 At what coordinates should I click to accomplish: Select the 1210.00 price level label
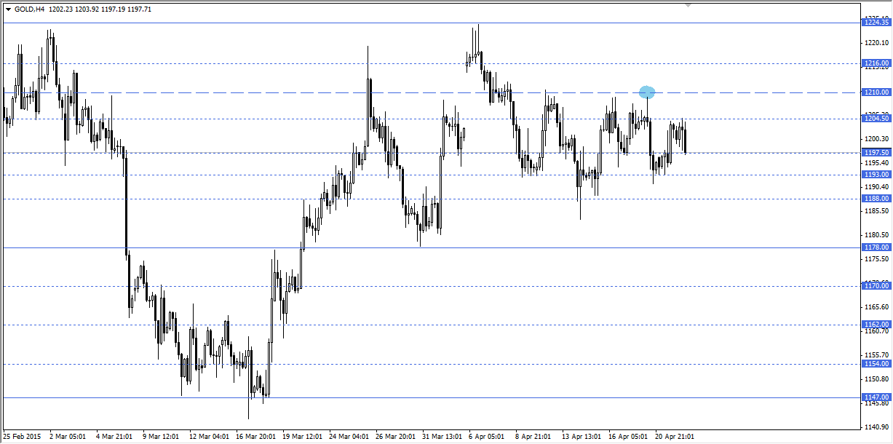point(876,92)
